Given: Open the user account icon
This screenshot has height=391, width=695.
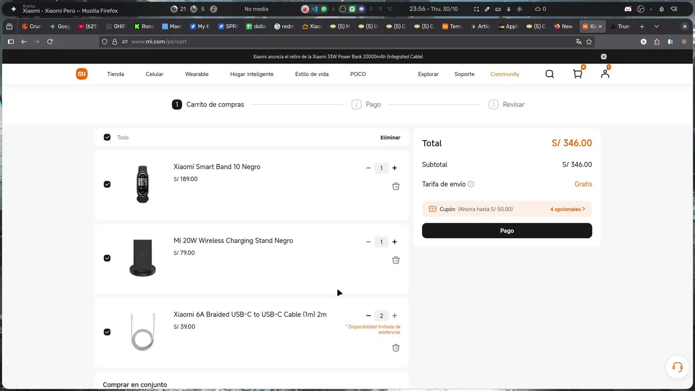Looking at the screenshot, I should (605, 74).
